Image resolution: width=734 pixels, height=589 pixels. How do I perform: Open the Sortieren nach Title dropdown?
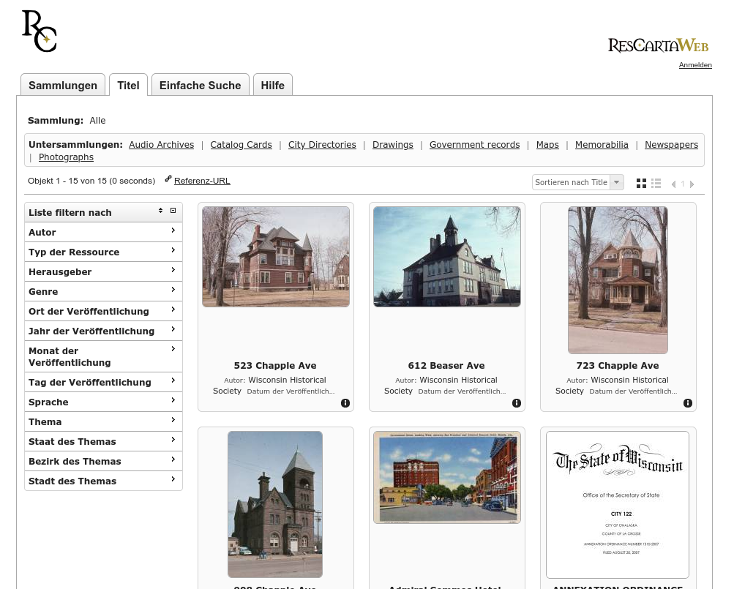(x=577, y=182)
